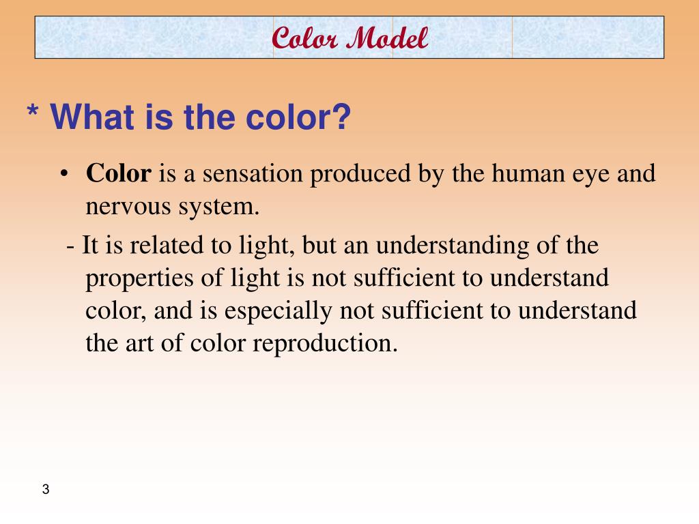Select the phrase 'human eye and'

coord(573,173)
